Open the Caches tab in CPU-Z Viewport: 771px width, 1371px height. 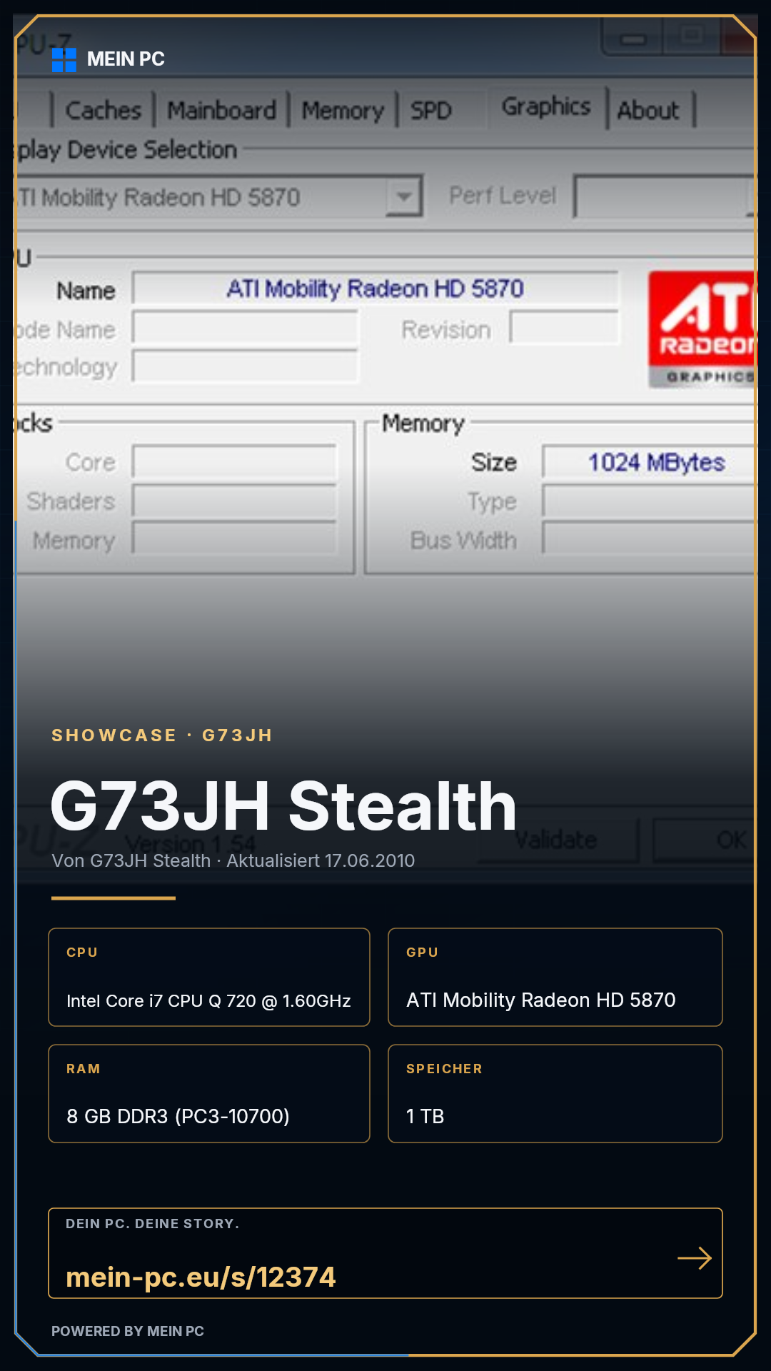pos(104,110)
